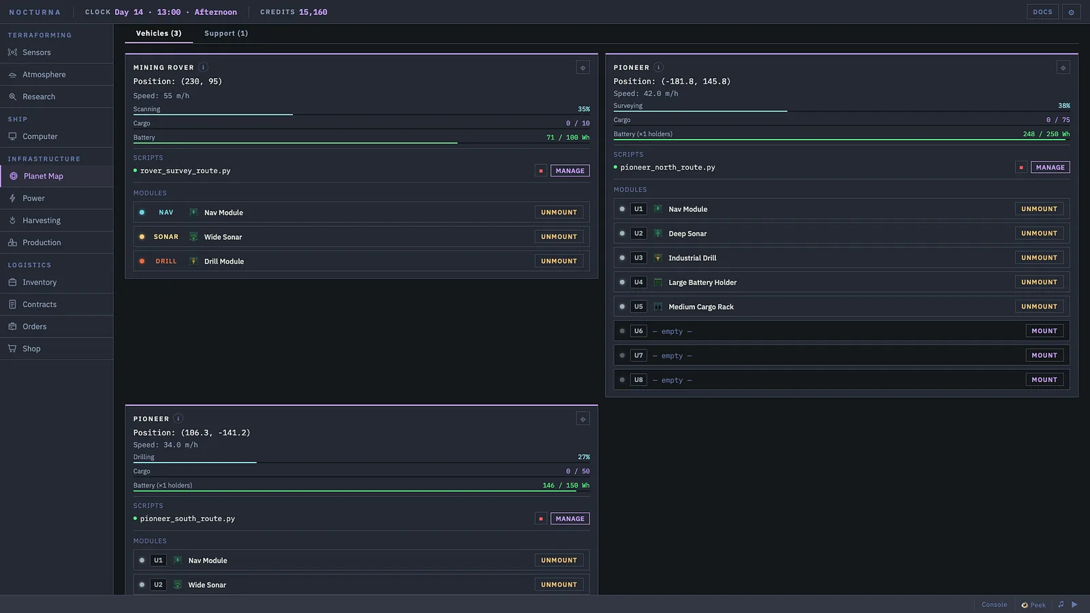Mount a module in empty slot U8
1090x613 pixels.
(x=1044, y=380)
